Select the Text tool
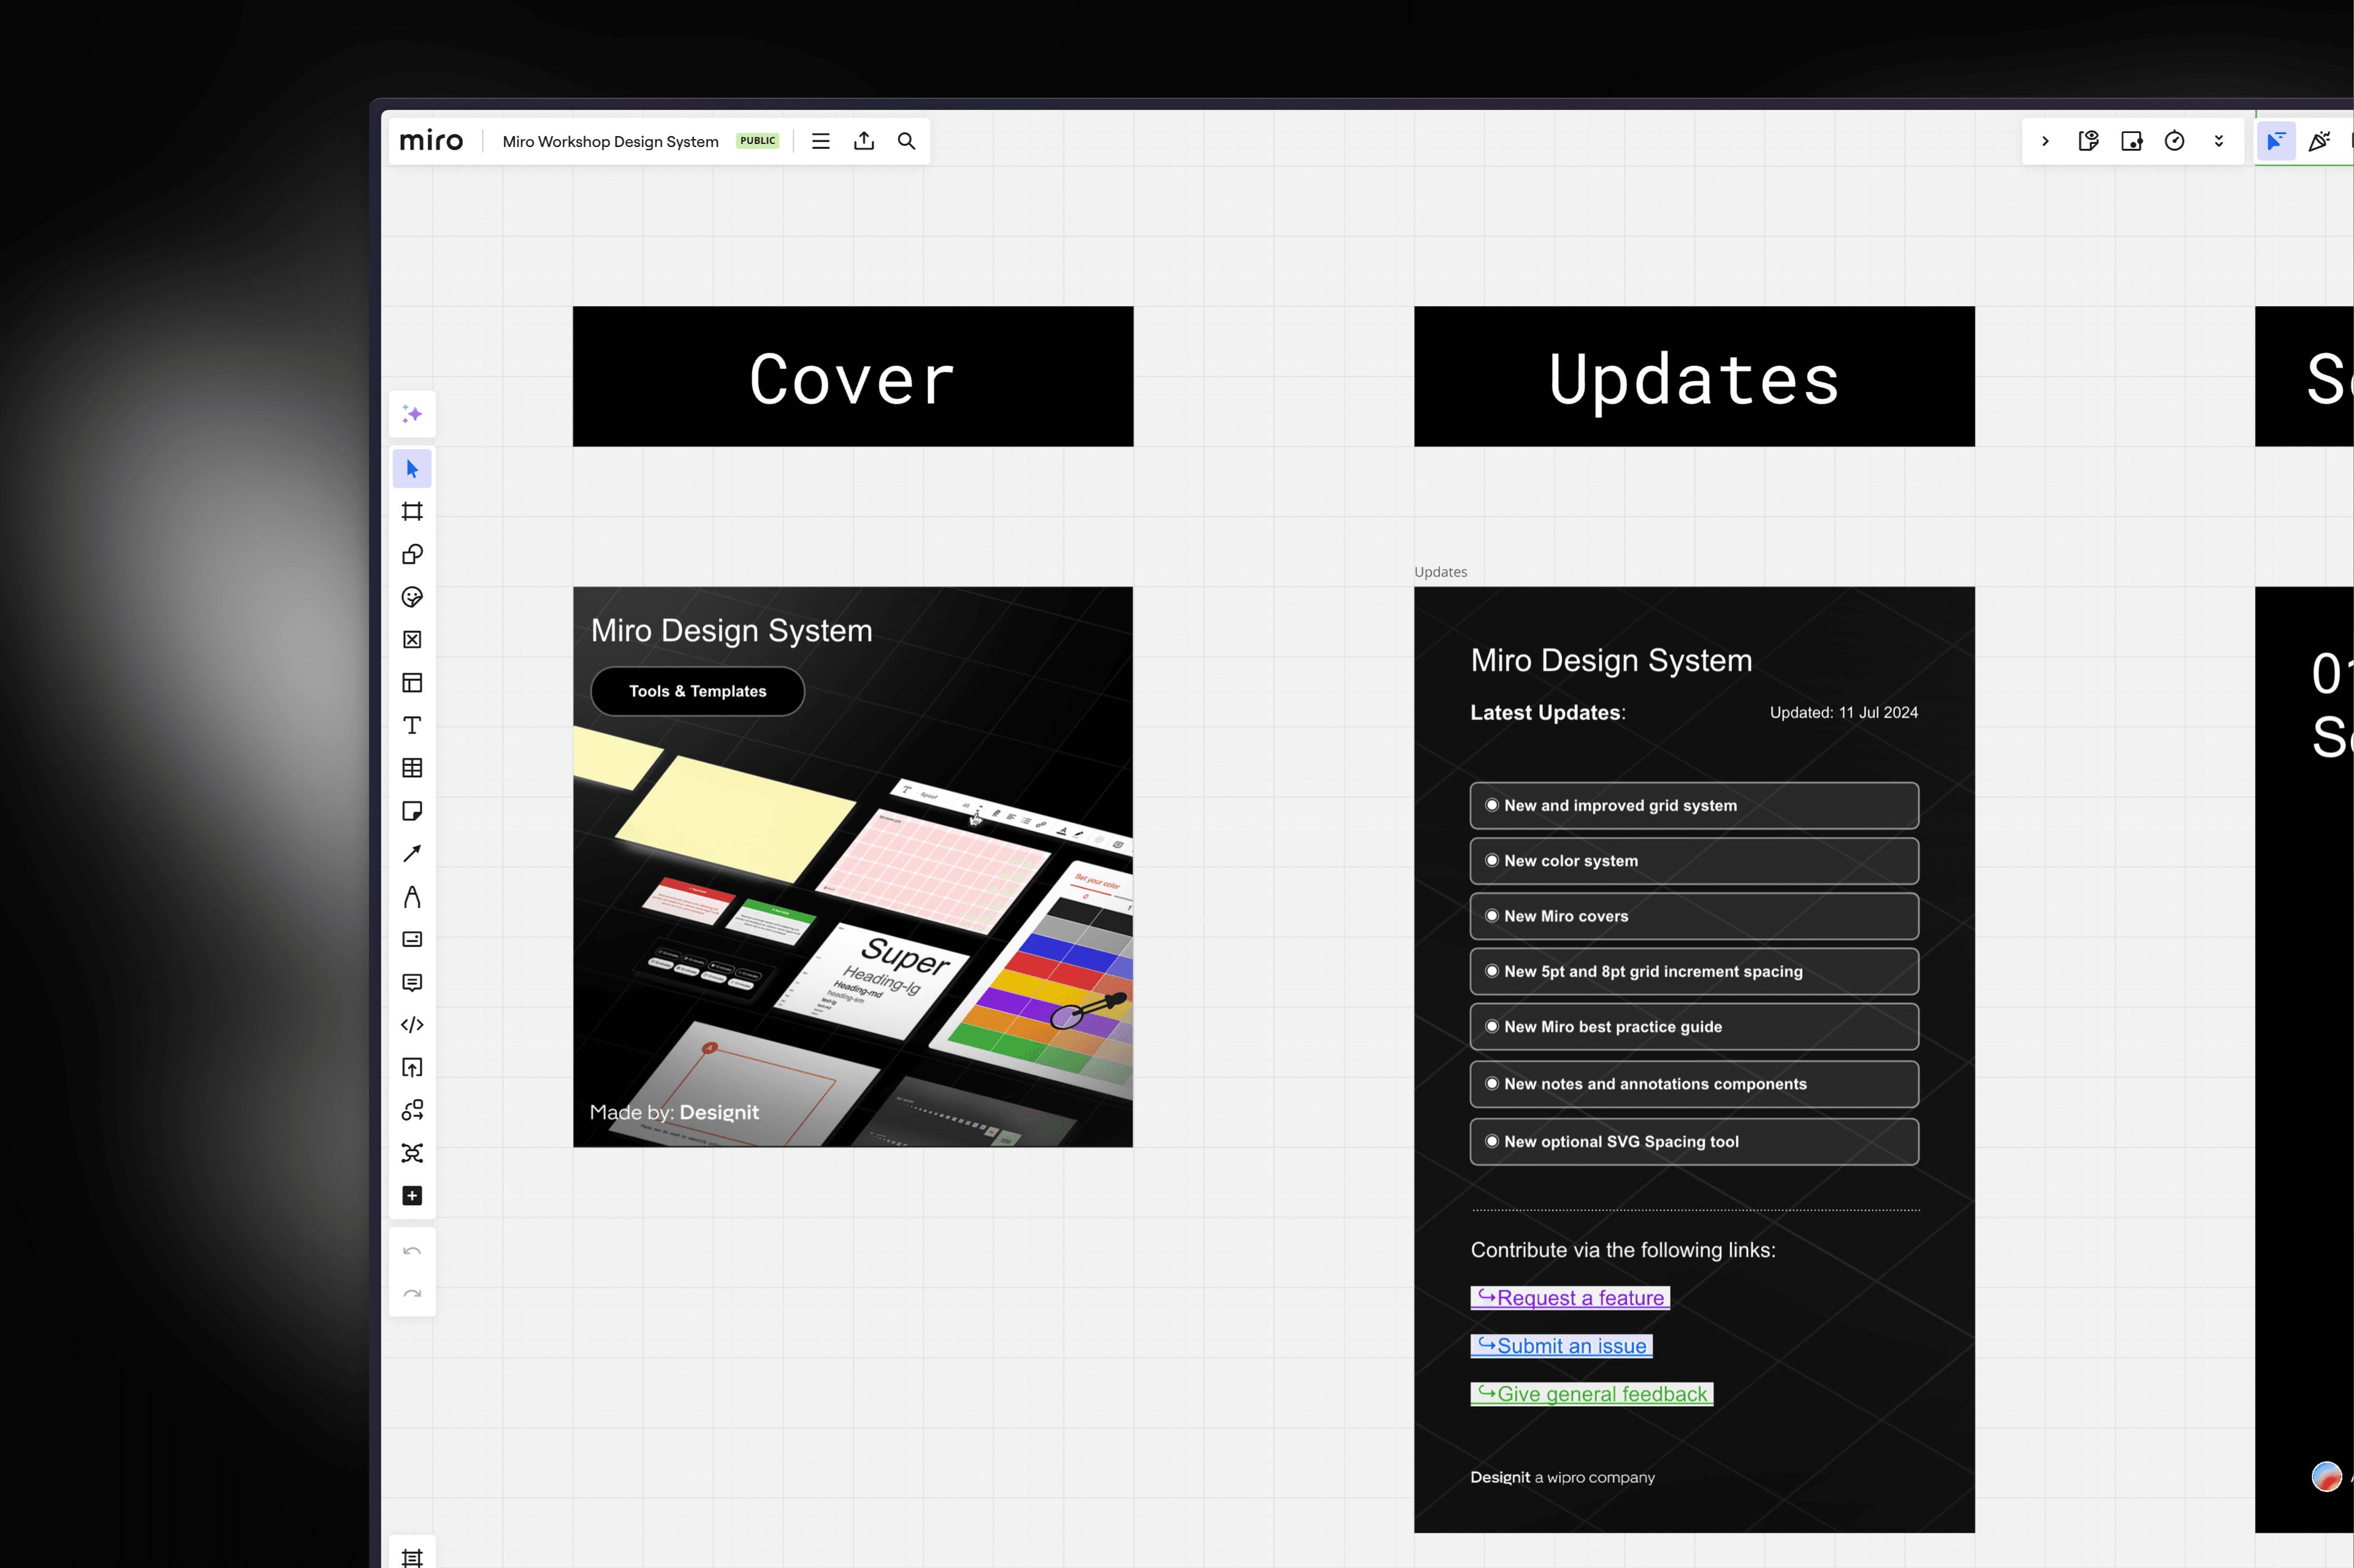 coord(412,726)
